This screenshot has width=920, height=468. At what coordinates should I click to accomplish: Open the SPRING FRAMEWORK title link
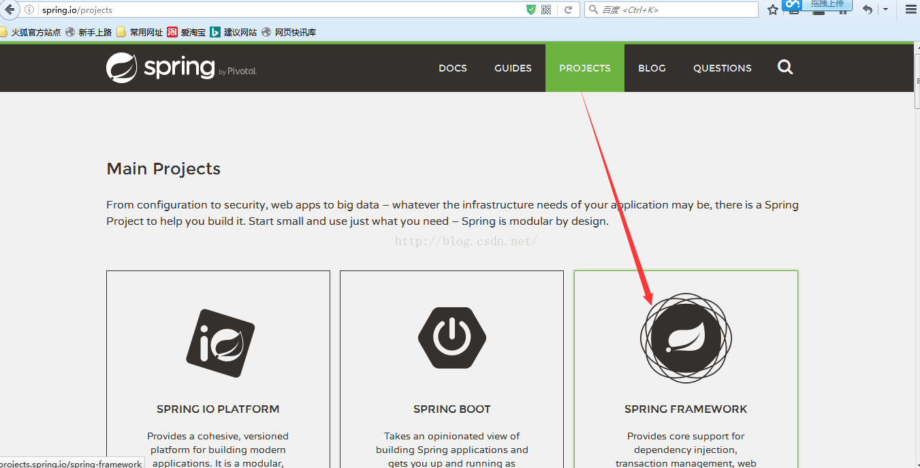pos(686,409)
